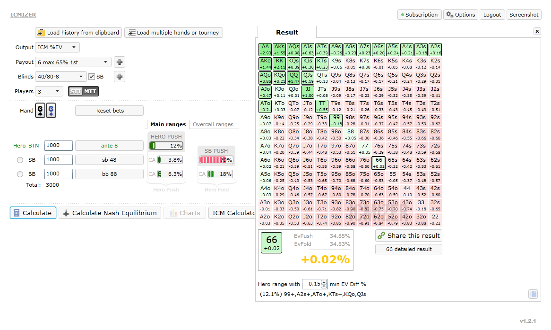
Task: Select the AA cell in the hand grid
Action: (265, 50)
